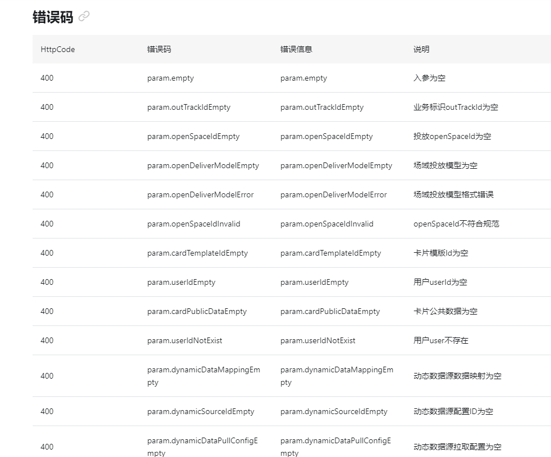Select error code param.outTrackIdEmpty
The height and width of the screenshot is (457, 551).
[189, 107]
